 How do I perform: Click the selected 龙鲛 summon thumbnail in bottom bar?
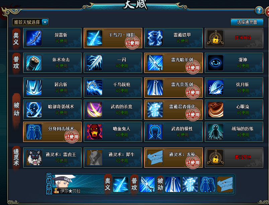click(x=225, y=184)
